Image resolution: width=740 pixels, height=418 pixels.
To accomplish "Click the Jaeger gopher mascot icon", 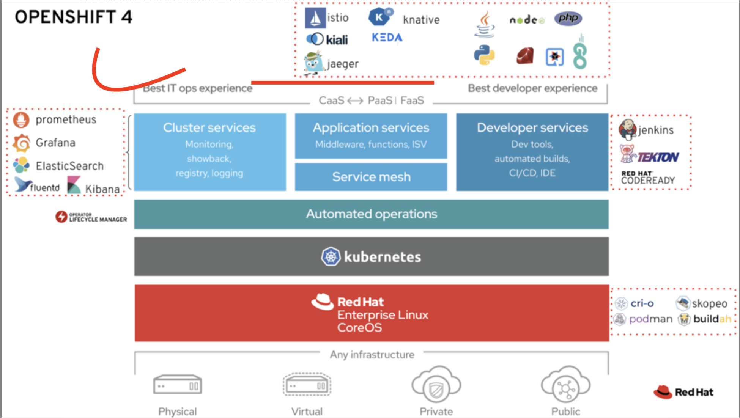I will (x=314, y=63).
